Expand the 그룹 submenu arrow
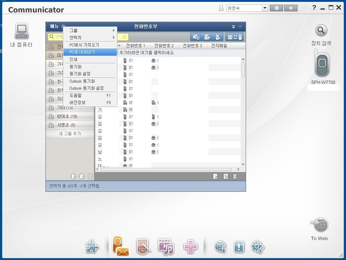Image resolution: width=346 pixels, height=260 pixels. point(114,30)
